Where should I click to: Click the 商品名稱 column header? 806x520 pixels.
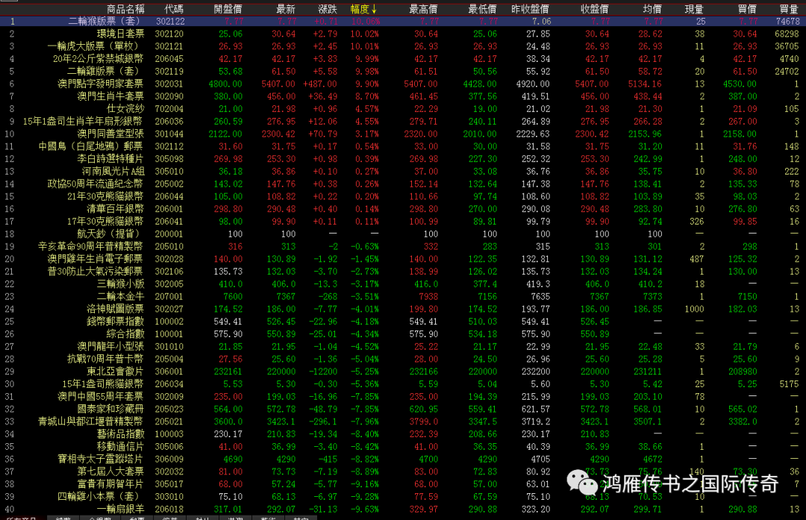pyautogui.click(x=125, y=9)
